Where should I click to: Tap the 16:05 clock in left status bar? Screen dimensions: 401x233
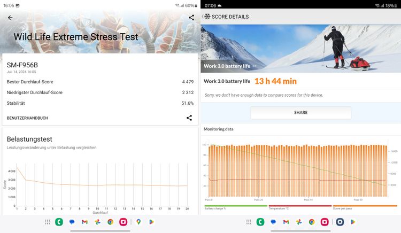pyautogui.click(x=9, y=5)
